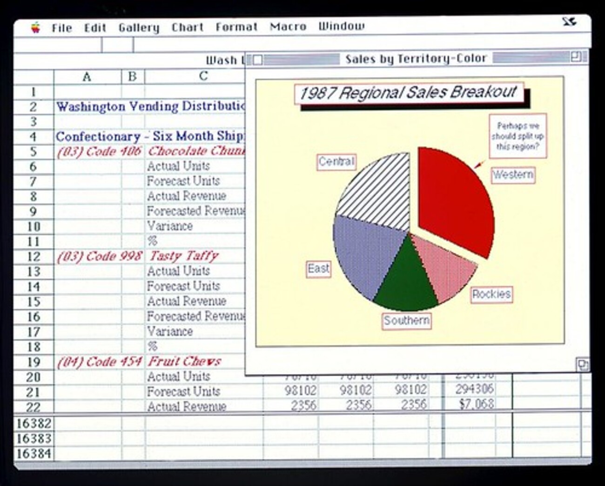Click Forecast Units in row 14
605x486 pixels.
coord(183,286)
